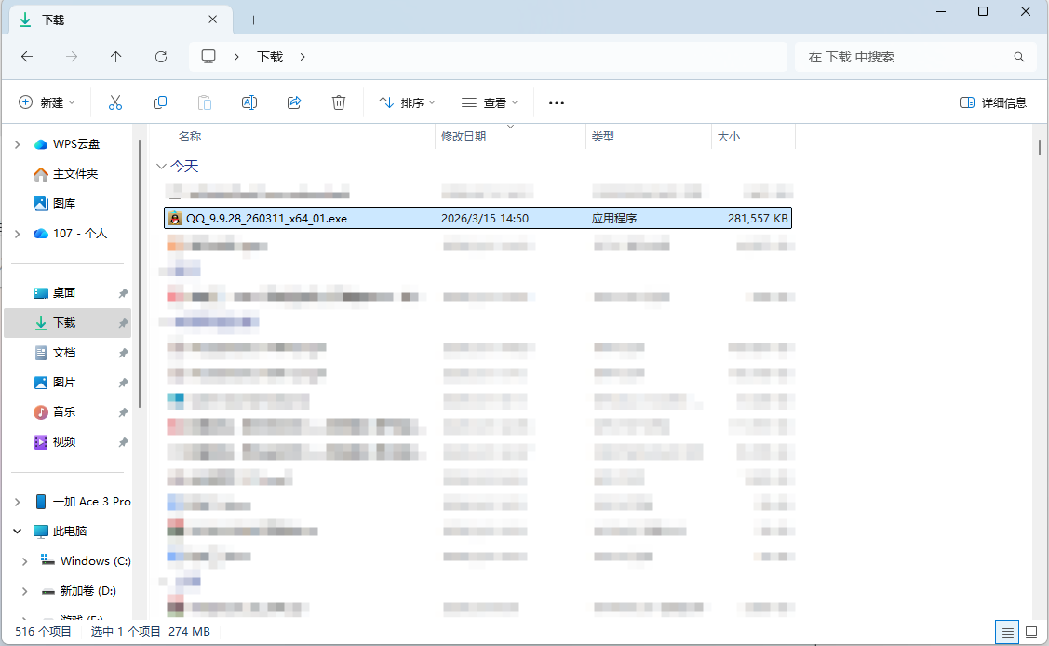Screen dimensions: 1049x646
Task: Go up one folder level
Action: tap(116, 57)
